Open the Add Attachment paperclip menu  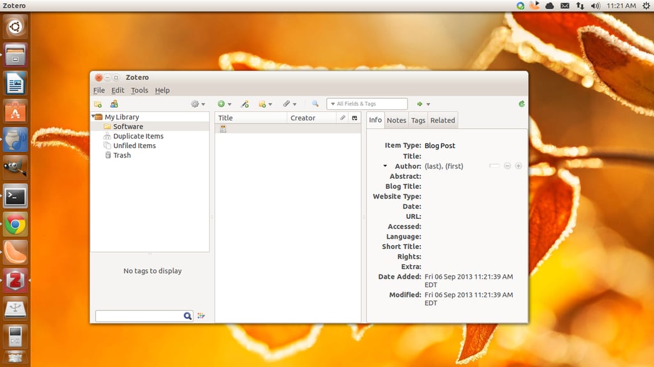(289, 104)
